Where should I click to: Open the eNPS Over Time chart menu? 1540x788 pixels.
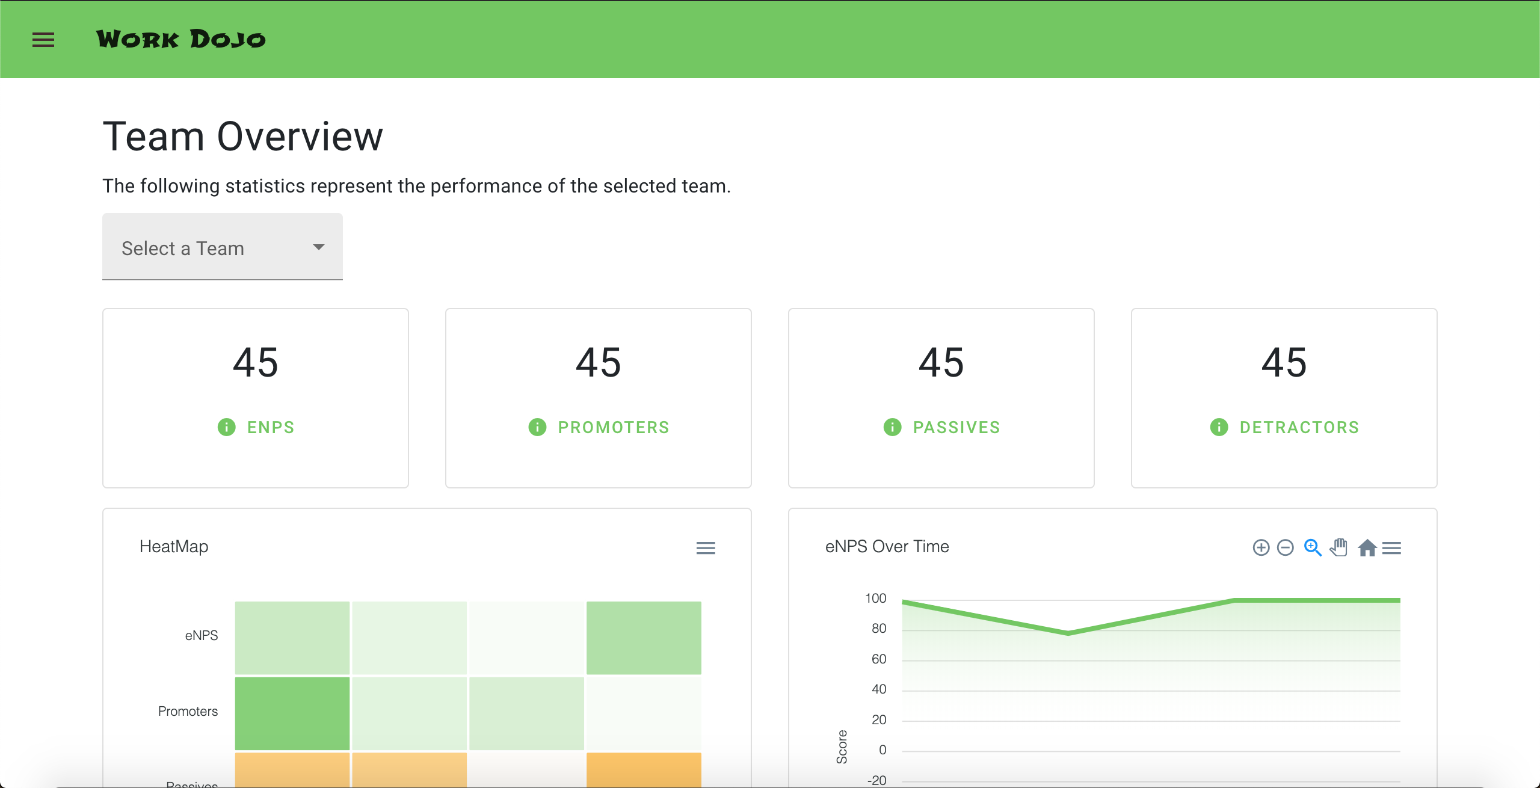1392,548
